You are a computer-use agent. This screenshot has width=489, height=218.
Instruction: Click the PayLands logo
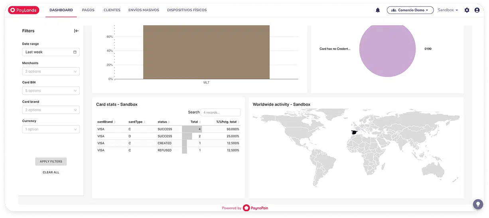(x=24, y=10)
